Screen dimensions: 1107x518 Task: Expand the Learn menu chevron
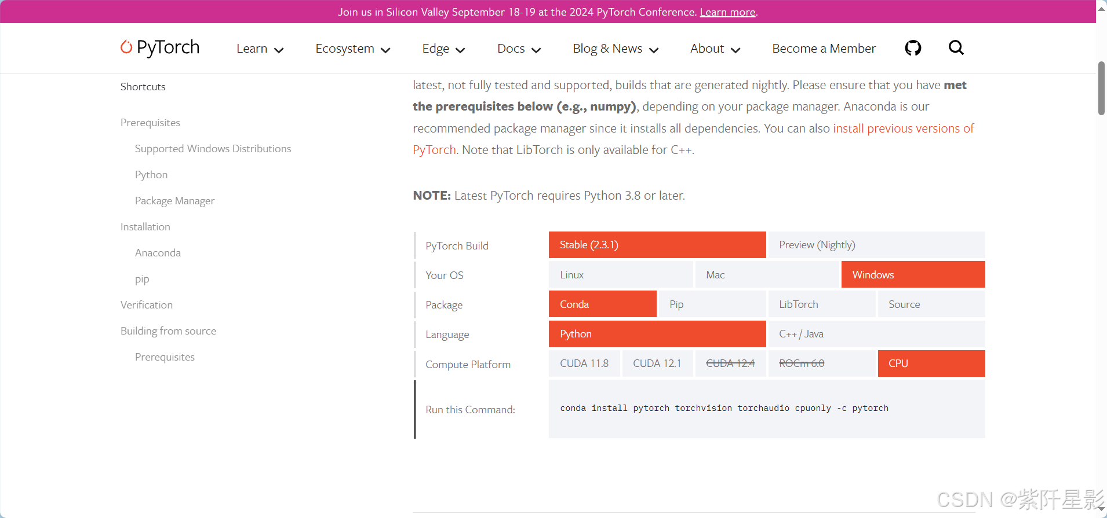coord(279,50)
